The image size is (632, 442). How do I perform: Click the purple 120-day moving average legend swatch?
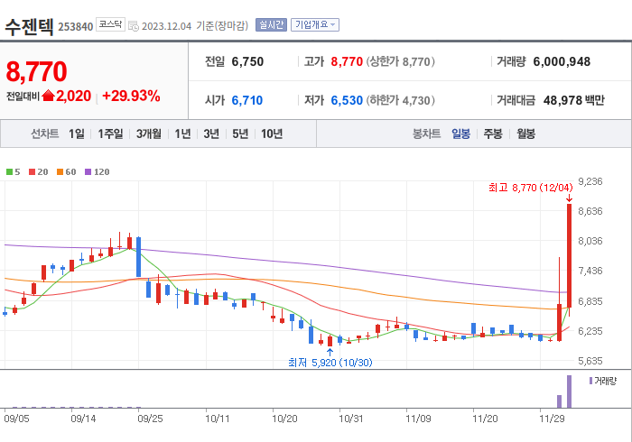click(x=88, y=172)
